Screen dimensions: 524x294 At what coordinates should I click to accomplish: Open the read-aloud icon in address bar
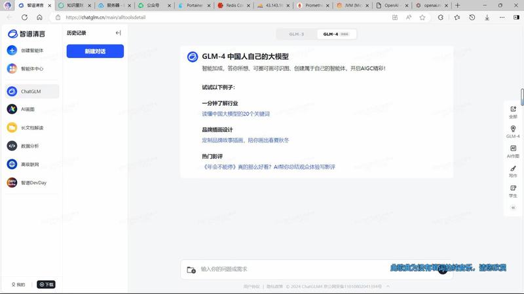[408, 18]
